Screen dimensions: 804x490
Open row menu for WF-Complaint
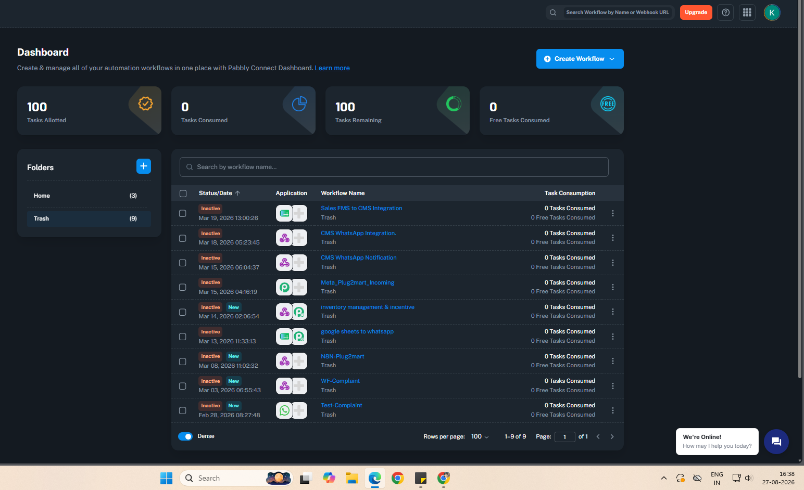pyautogui.click(x=613, y=386)
